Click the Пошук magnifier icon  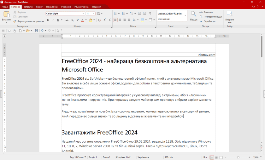click(193, 14)
